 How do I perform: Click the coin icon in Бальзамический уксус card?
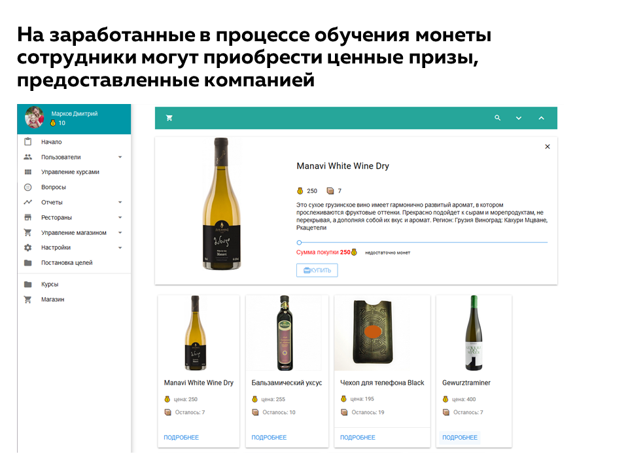click(254, 399)
